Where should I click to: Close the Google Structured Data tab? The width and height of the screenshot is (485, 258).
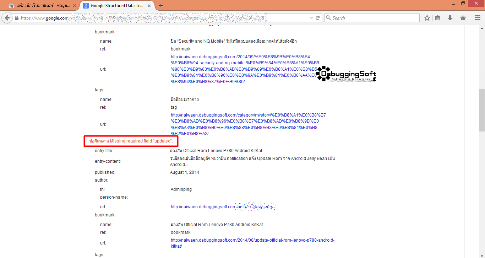tap(150, 6)
